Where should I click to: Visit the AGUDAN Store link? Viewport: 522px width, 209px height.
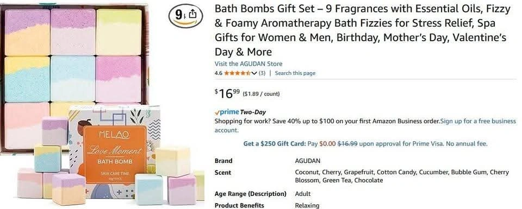248,64
